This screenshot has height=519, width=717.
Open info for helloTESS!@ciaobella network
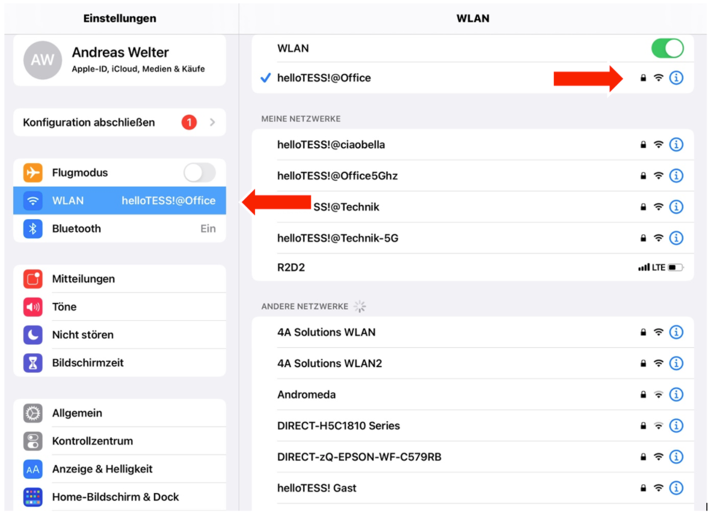676,145
